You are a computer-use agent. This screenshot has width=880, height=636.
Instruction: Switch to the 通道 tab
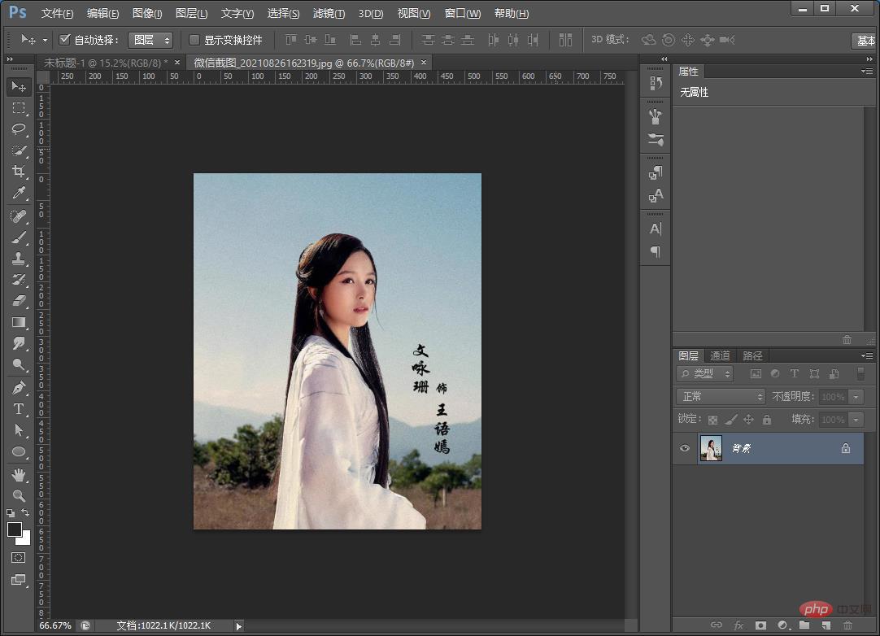pos(720,355)
